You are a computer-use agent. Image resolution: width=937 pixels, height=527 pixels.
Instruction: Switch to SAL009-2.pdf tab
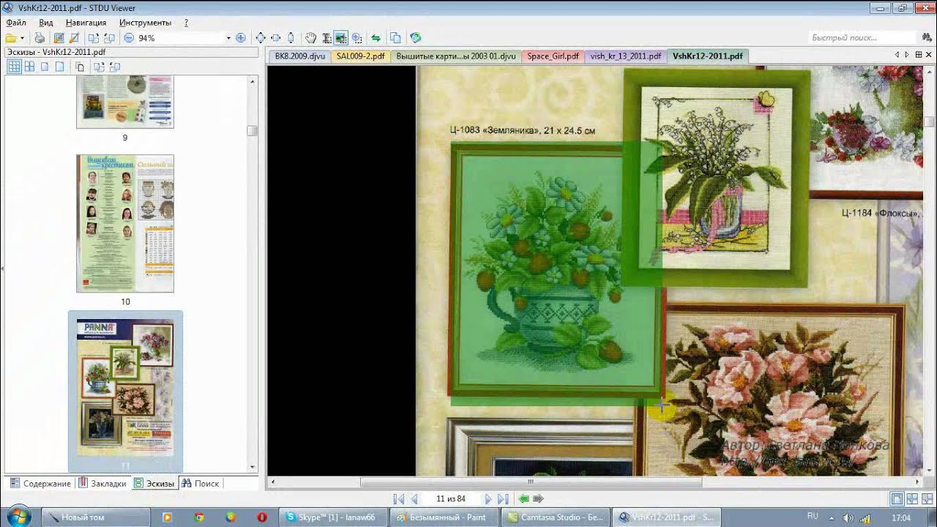point(361,56)
